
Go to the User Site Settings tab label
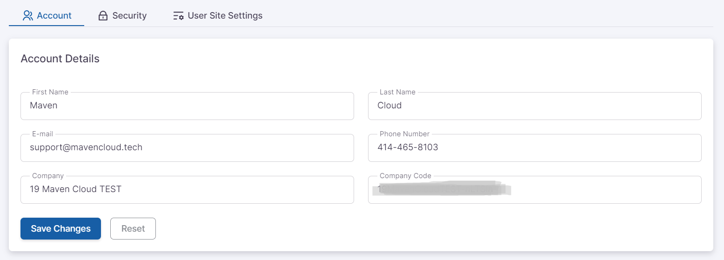coord(225,16)
